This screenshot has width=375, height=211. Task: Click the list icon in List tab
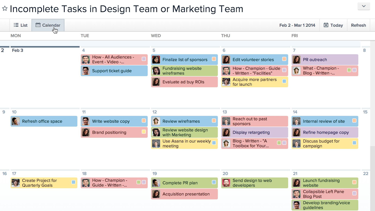tap(16, 25)
